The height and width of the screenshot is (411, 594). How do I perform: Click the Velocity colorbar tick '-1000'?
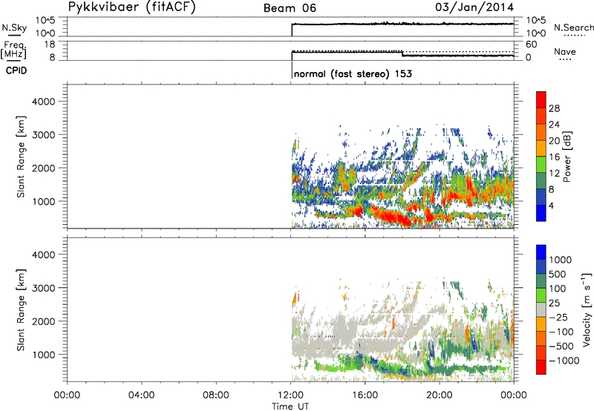(564, 361)
